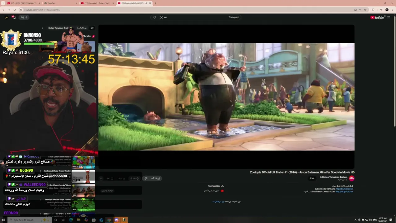Image resolution: width=396 pixels, height=223 pixels.
Task: Save the video with bookmark icon
Action: [x=110, y=178]
